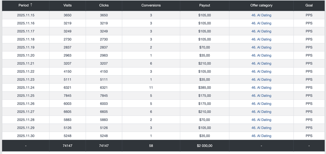This screenshot has height=154, width=326.
Task: Click the total payout $2 030,00
Action: tap(205, 146)
